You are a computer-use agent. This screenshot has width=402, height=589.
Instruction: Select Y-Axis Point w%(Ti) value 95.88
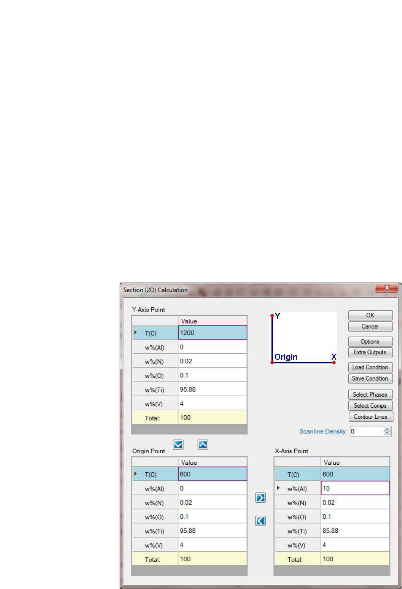pos(212,389)
